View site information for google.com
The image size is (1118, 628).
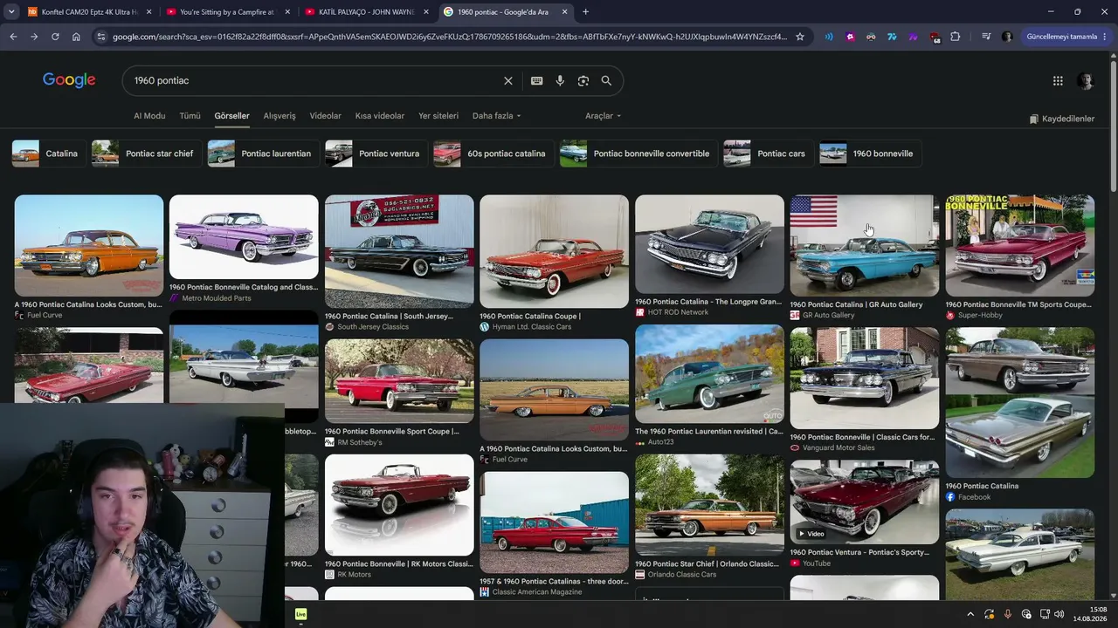[101, 37]
